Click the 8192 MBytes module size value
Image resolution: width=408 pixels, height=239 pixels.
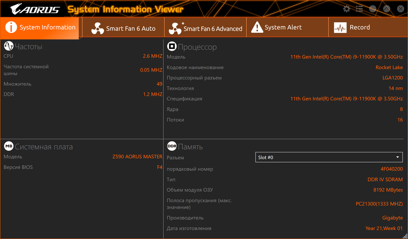388,190
